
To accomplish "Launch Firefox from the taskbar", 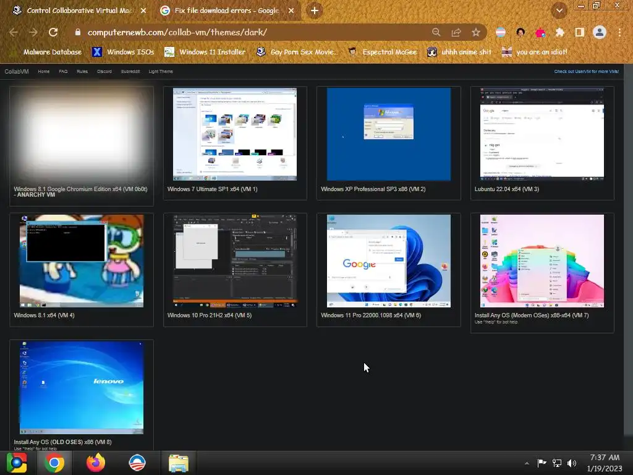I will [96, 463].
